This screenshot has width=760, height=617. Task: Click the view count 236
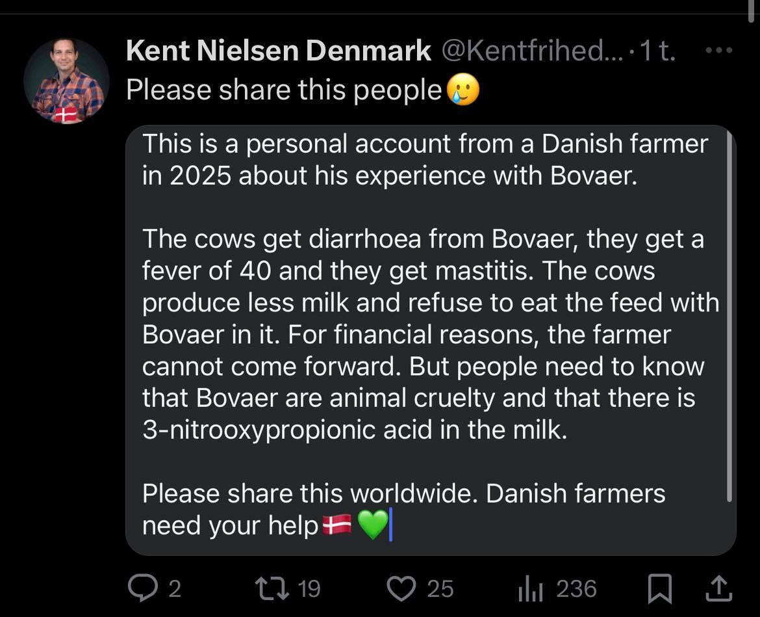click(x=576, y=589)
